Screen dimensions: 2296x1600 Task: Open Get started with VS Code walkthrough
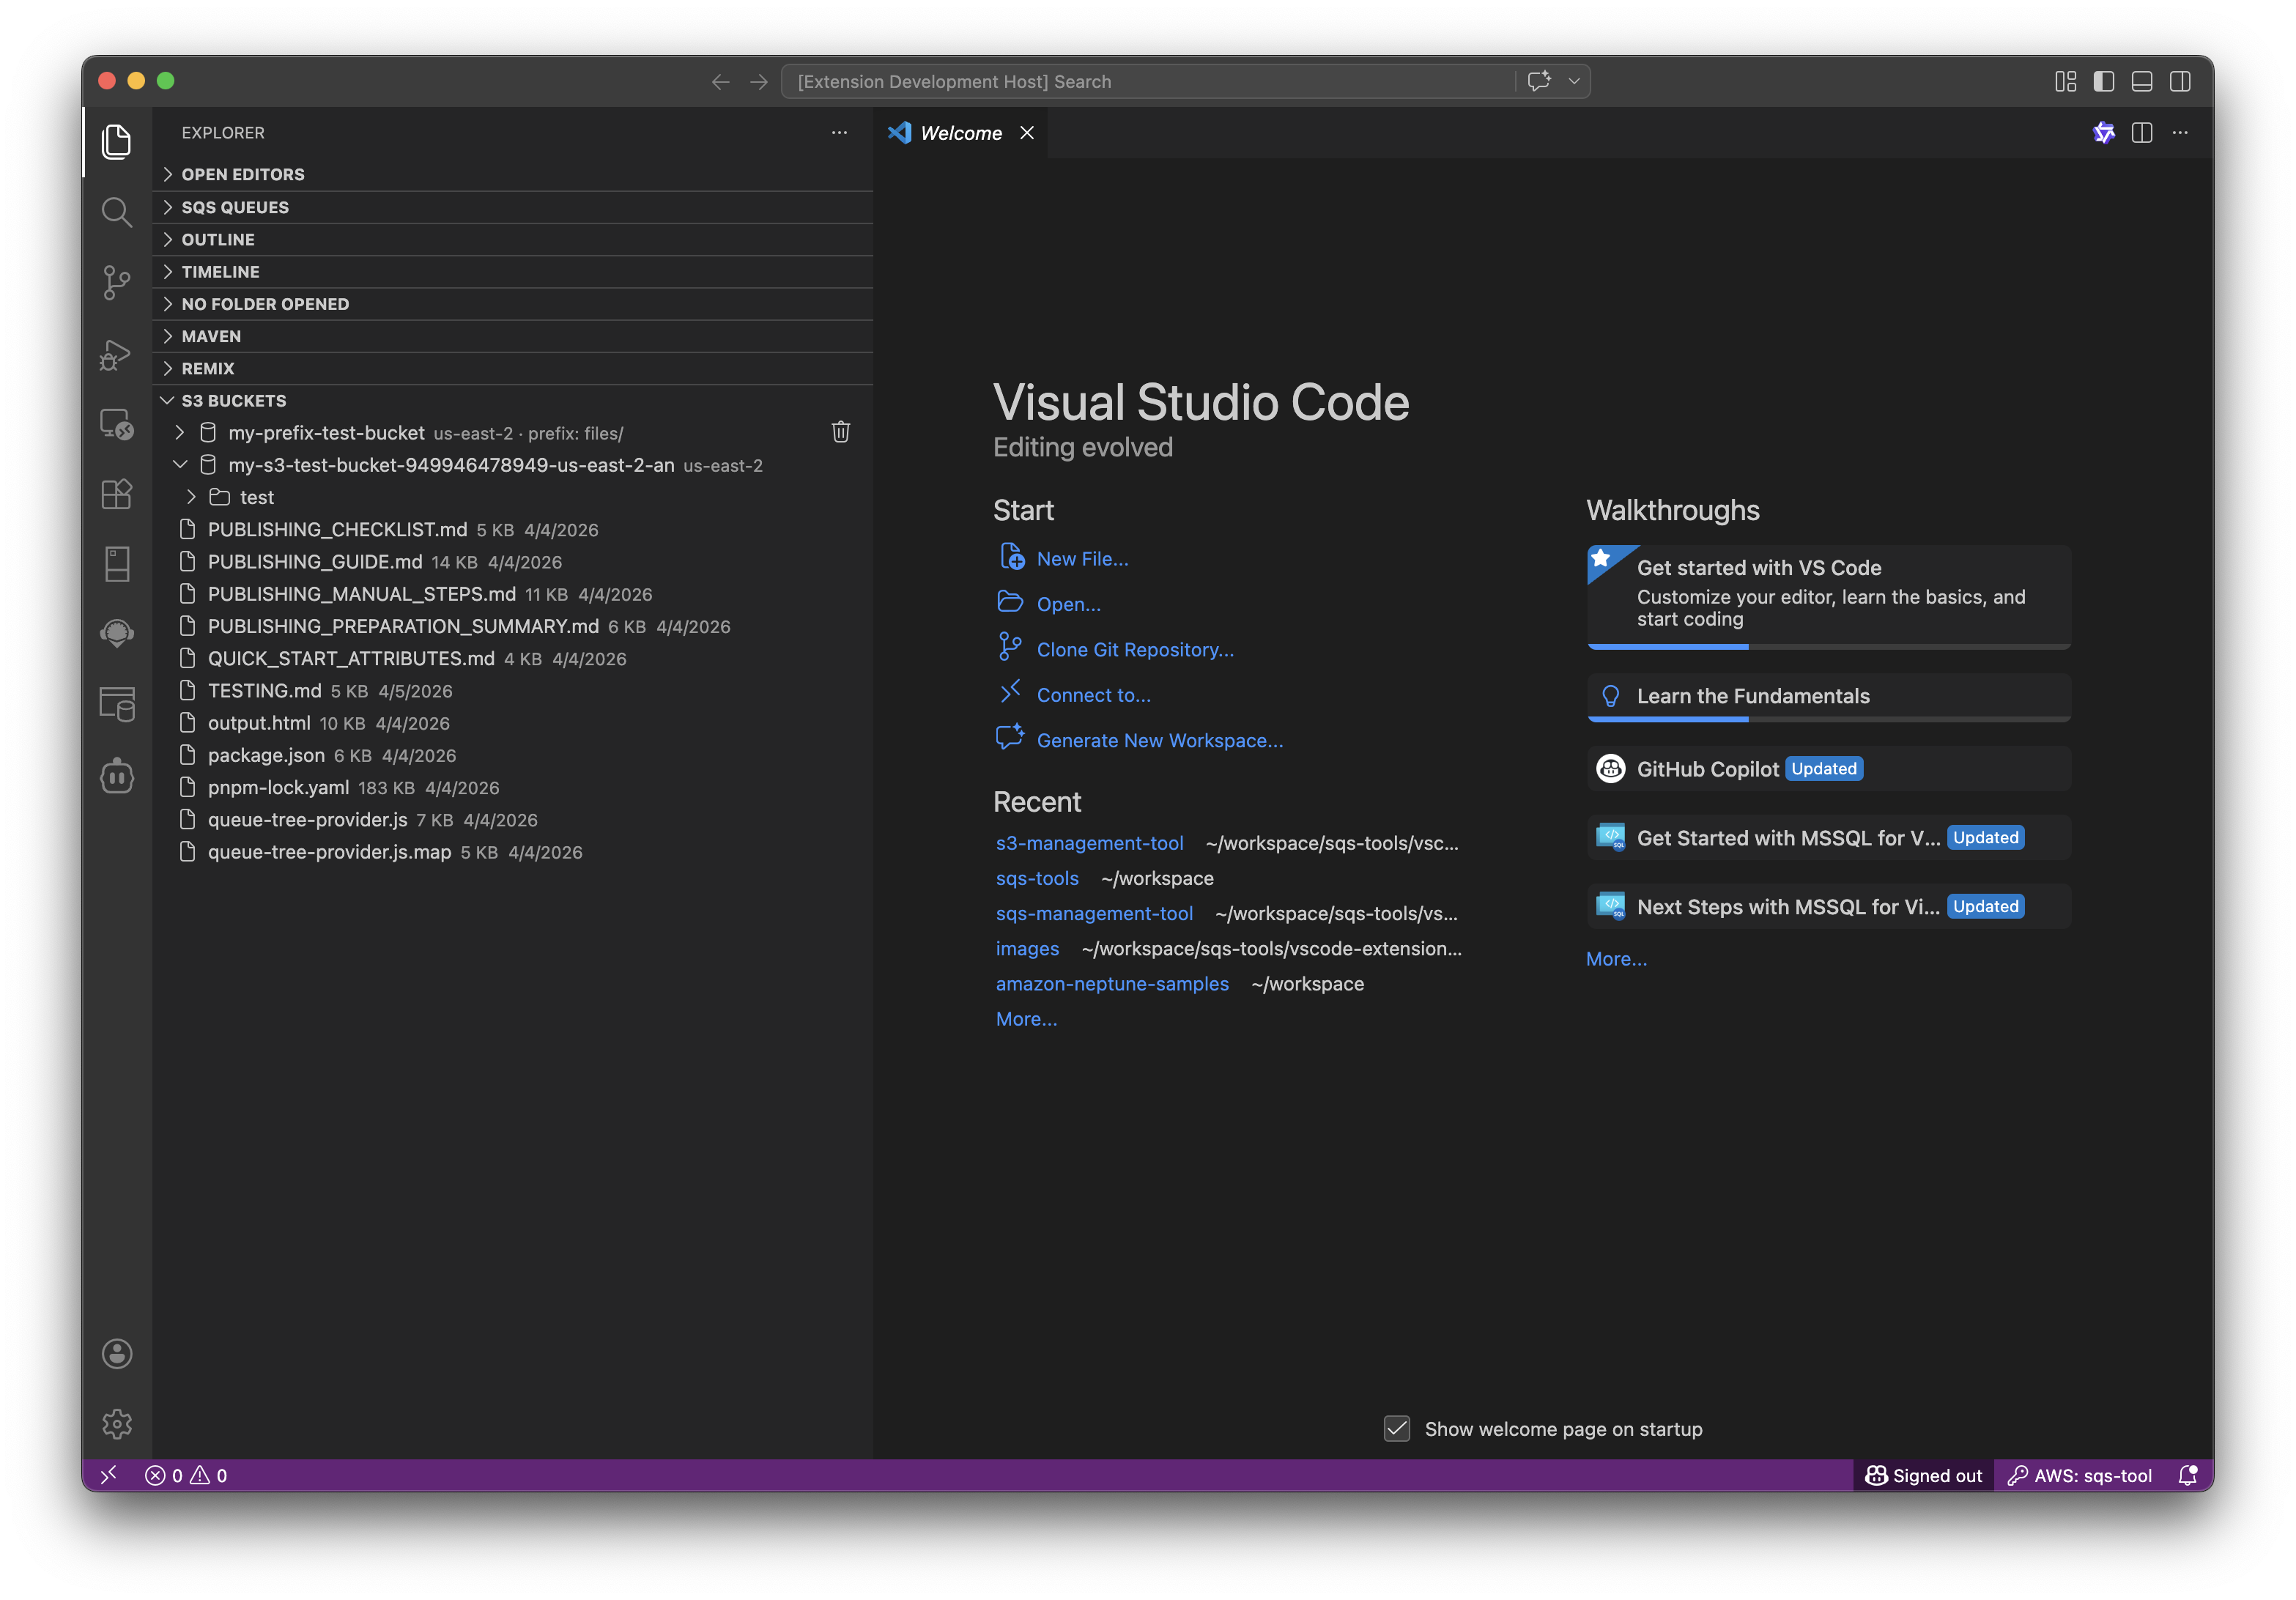[x=1828, y=596]
